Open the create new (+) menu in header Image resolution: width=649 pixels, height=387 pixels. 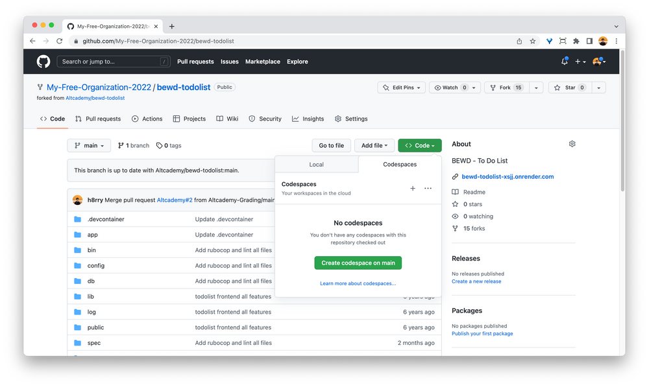point(579,61)
